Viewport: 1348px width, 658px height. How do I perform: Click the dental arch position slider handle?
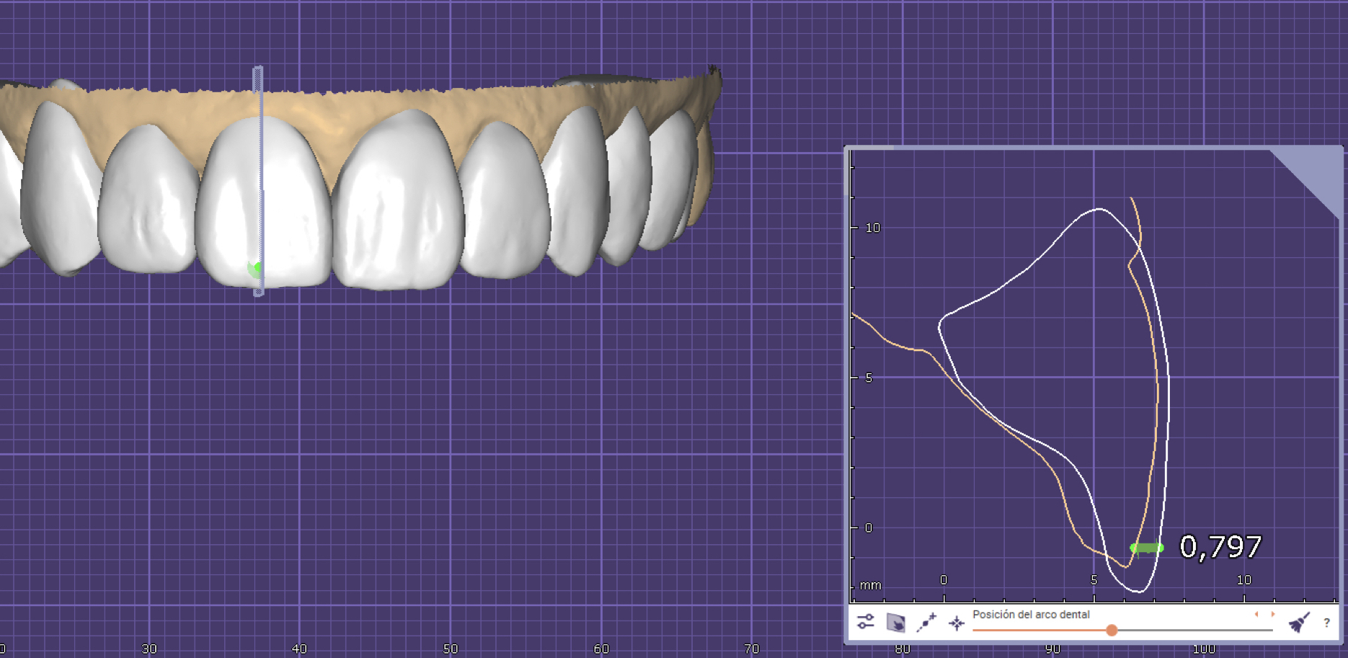(1112, 631)
